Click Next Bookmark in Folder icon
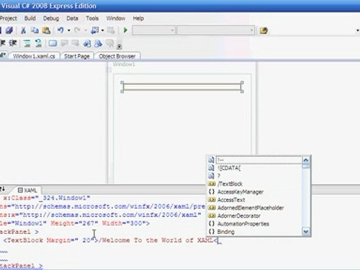Viewport: 360px width, 270px height. coord(98,43)
